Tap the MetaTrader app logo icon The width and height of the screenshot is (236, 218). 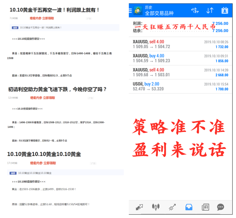[x=138, y=10]
